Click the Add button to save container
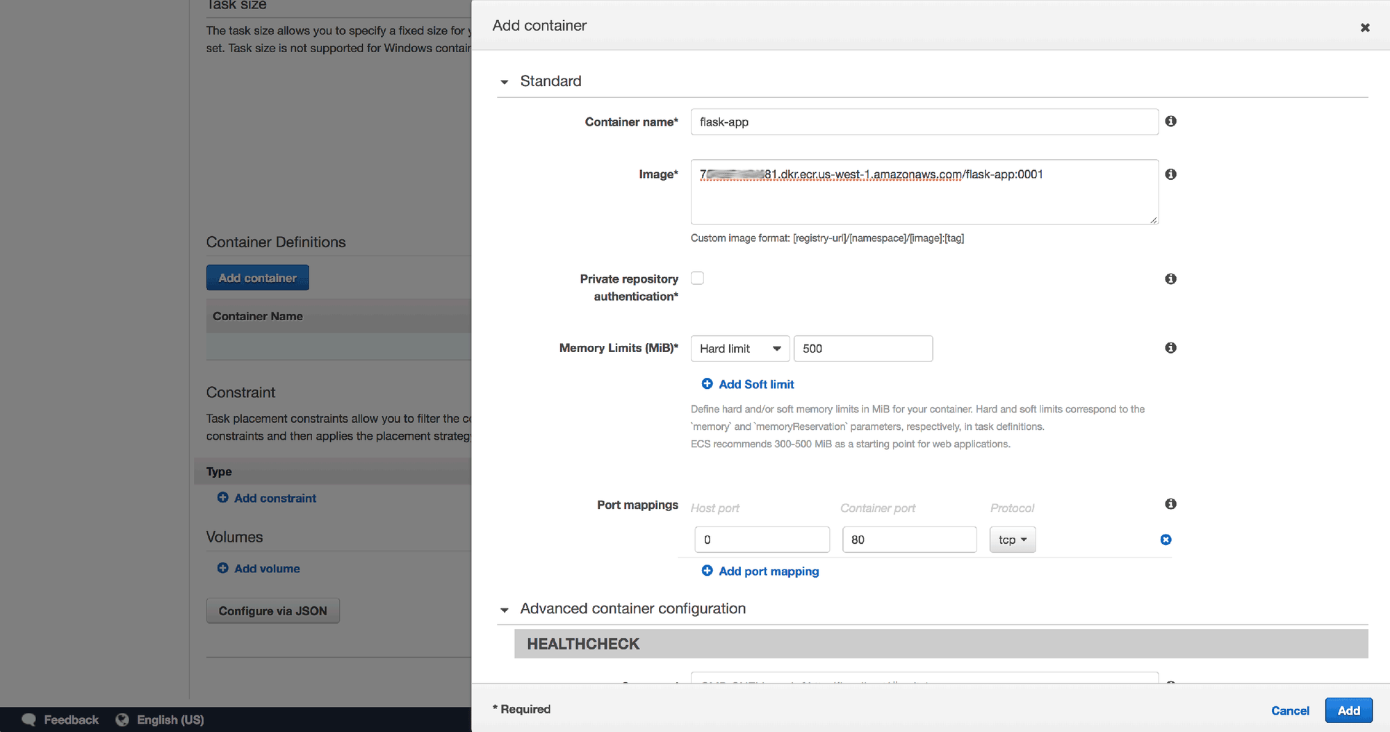The image size is (1390, 732). tap(1349, 710)
